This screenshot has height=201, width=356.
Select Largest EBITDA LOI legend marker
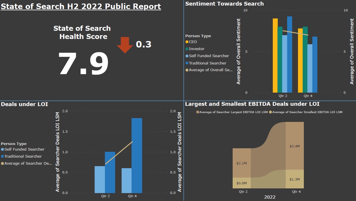click(x=198, y=112)
